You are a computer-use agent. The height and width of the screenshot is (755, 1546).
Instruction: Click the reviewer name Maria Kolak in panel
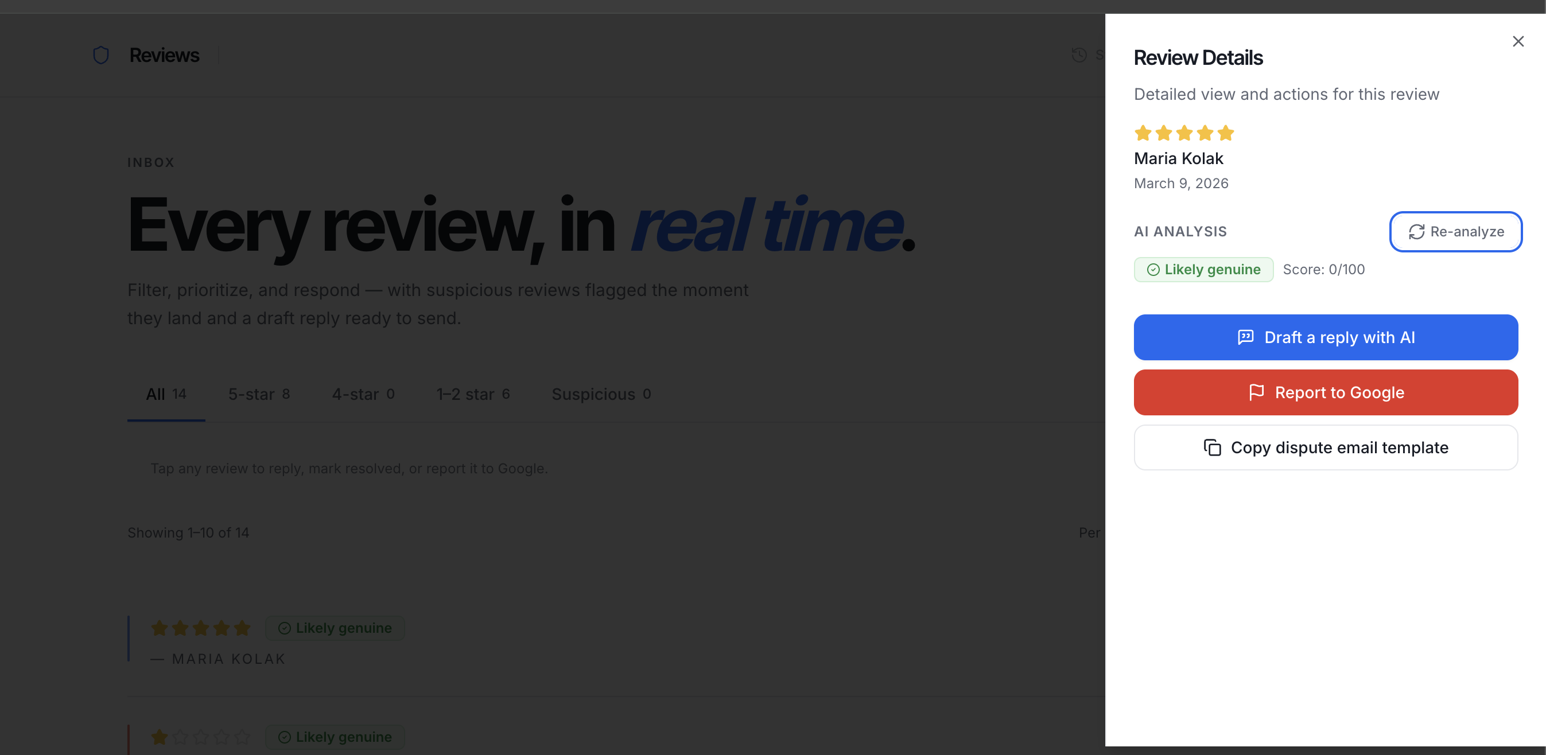coord(1178,158)
